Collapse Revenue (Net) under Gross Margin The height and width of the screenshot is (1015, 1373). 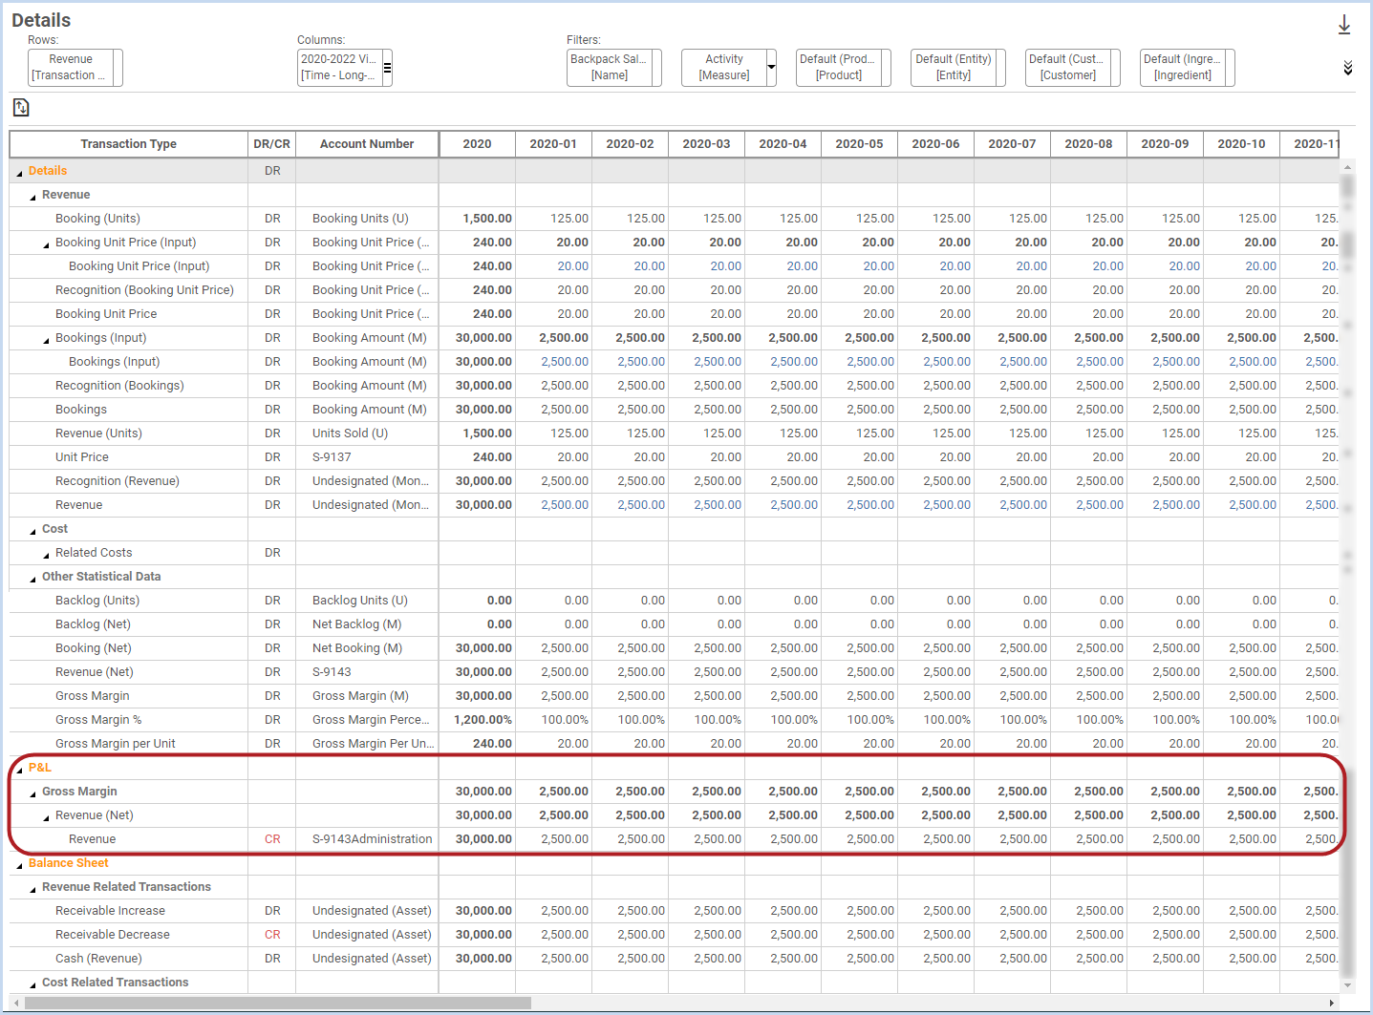pos(46,817)
